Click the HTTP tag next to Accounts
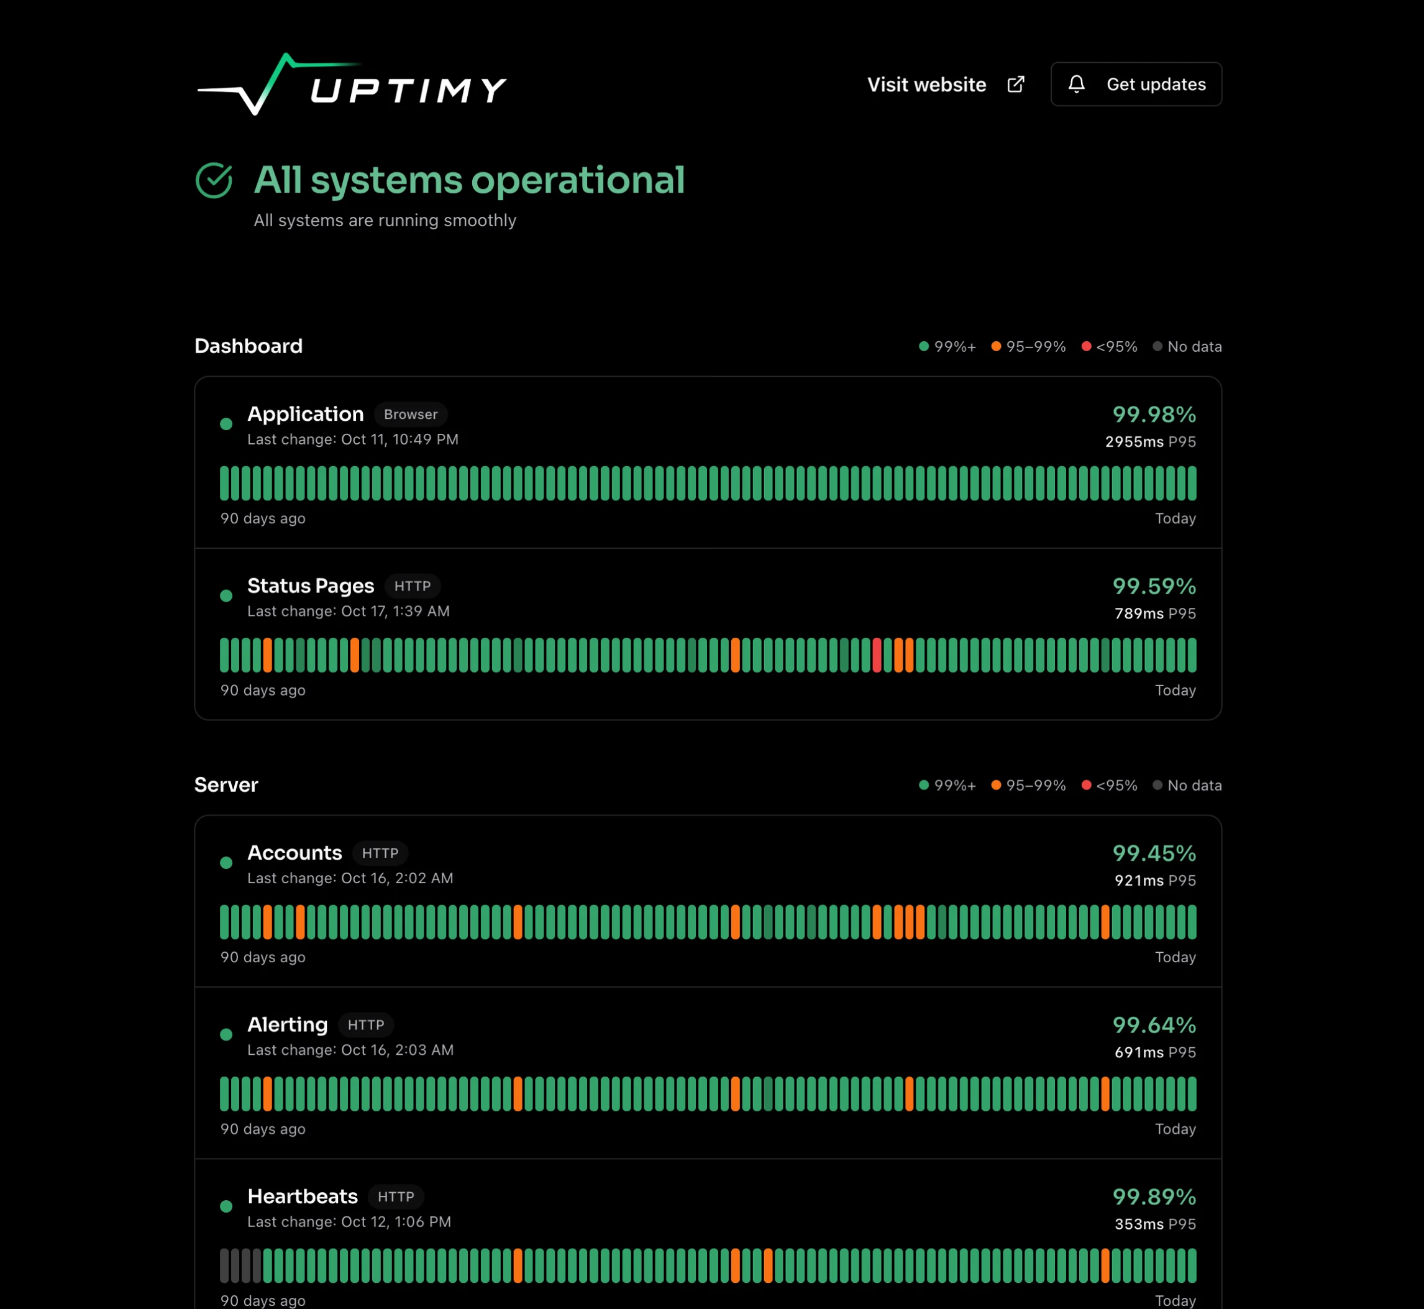Screen dimensions: 1424x1309 coord(380,853)
